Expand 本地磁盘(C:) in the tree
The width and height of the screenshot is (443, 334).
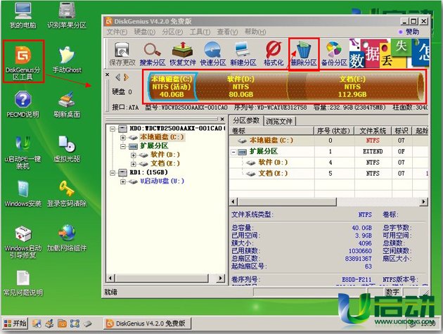[123, 138]
